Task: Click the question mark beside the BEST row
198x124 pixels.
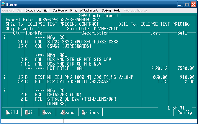Action: [4, 77]
